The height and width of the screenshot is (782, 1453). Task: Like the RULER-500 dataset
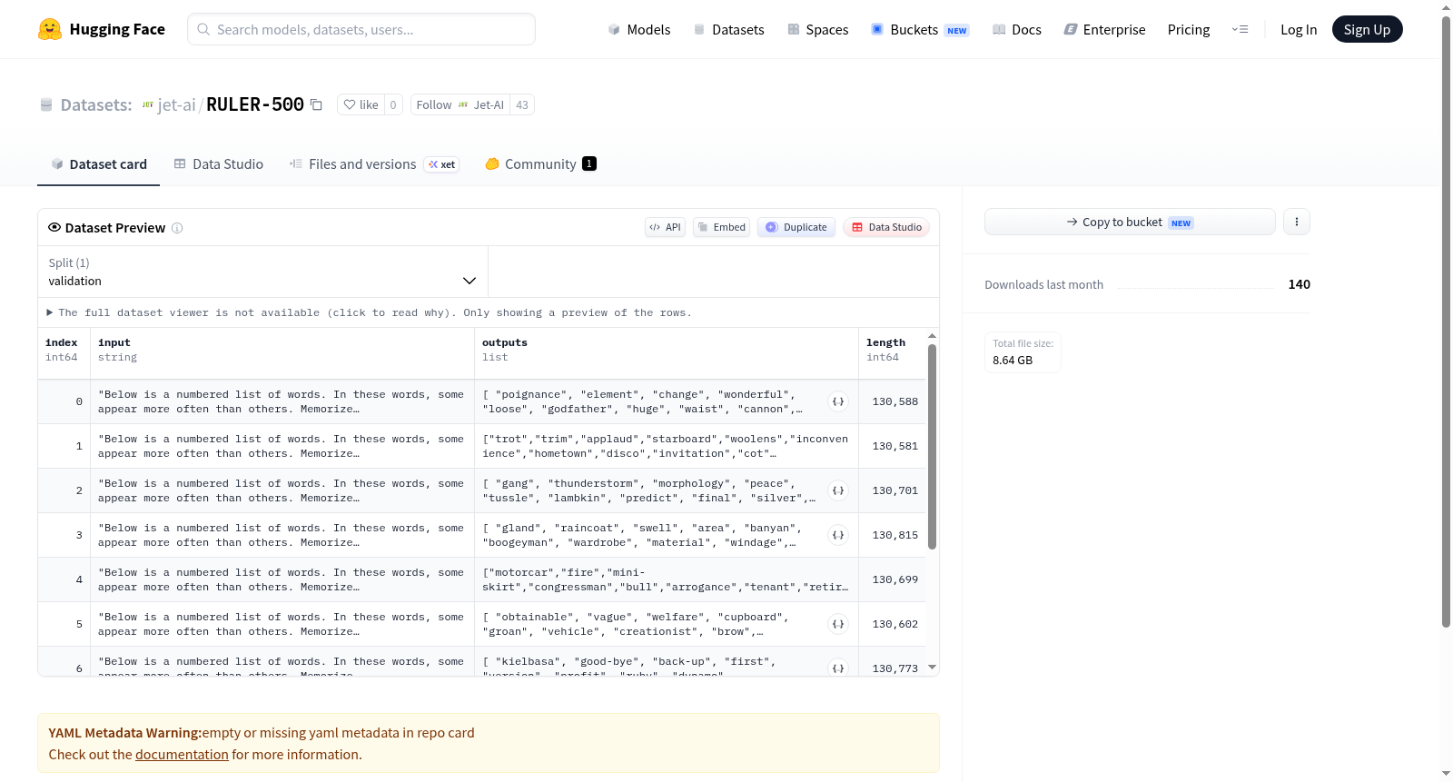click(x=361, y=104)
